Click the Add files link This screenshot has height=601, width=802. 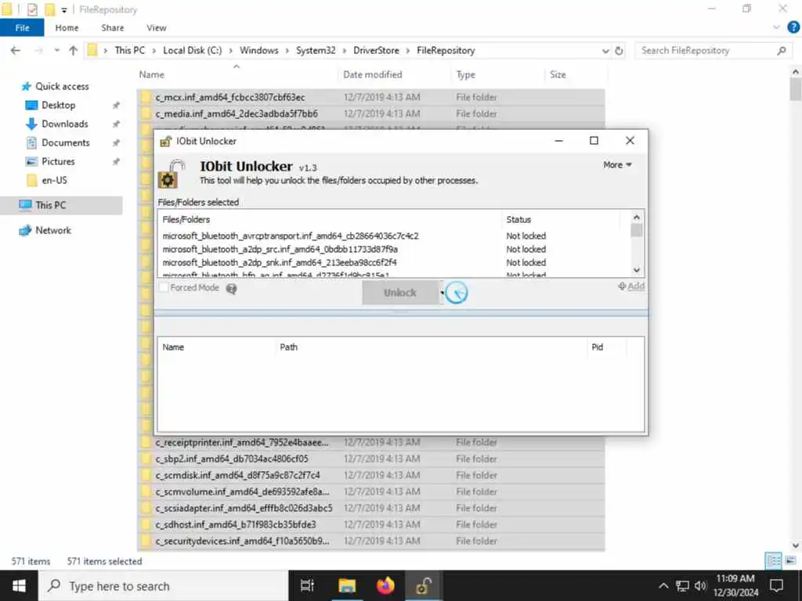pyautogui.click(x=631, y=286)
